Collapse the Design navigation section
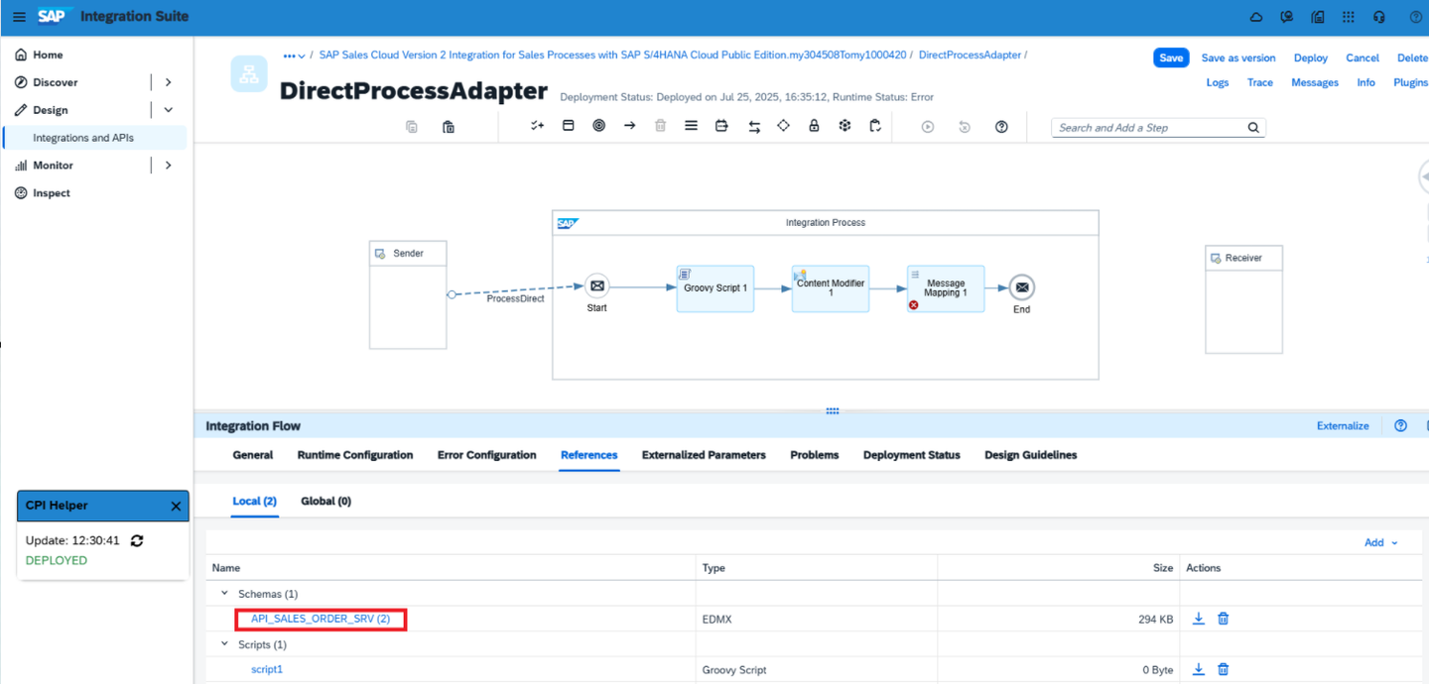The height and width of the screenshot is (684, 1429). coord(168,110)
